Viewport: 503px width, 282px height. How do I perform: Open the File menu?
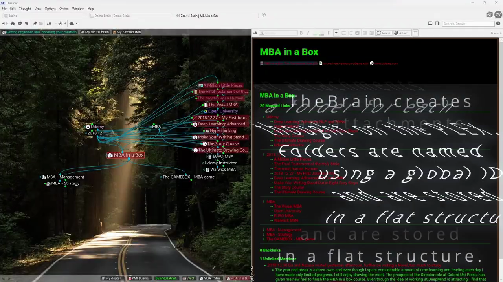(x=4, y=8)
